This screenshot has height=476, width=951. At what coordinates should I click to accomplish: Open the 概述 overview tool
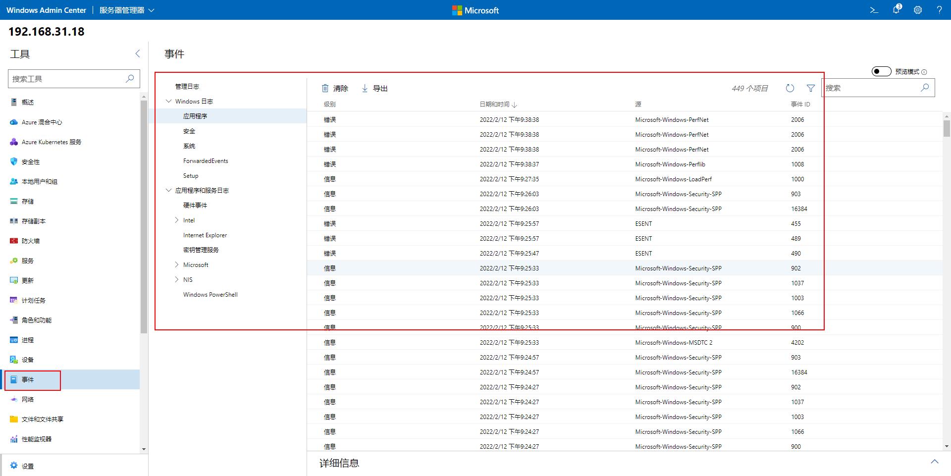pos(70,102)
